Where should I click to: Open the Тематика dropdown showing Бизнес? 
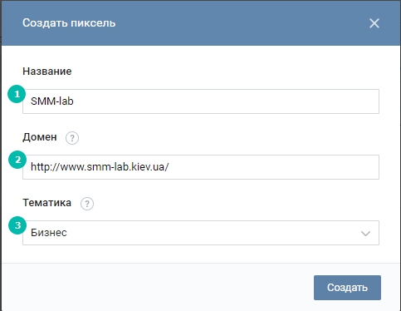(201, 233)
